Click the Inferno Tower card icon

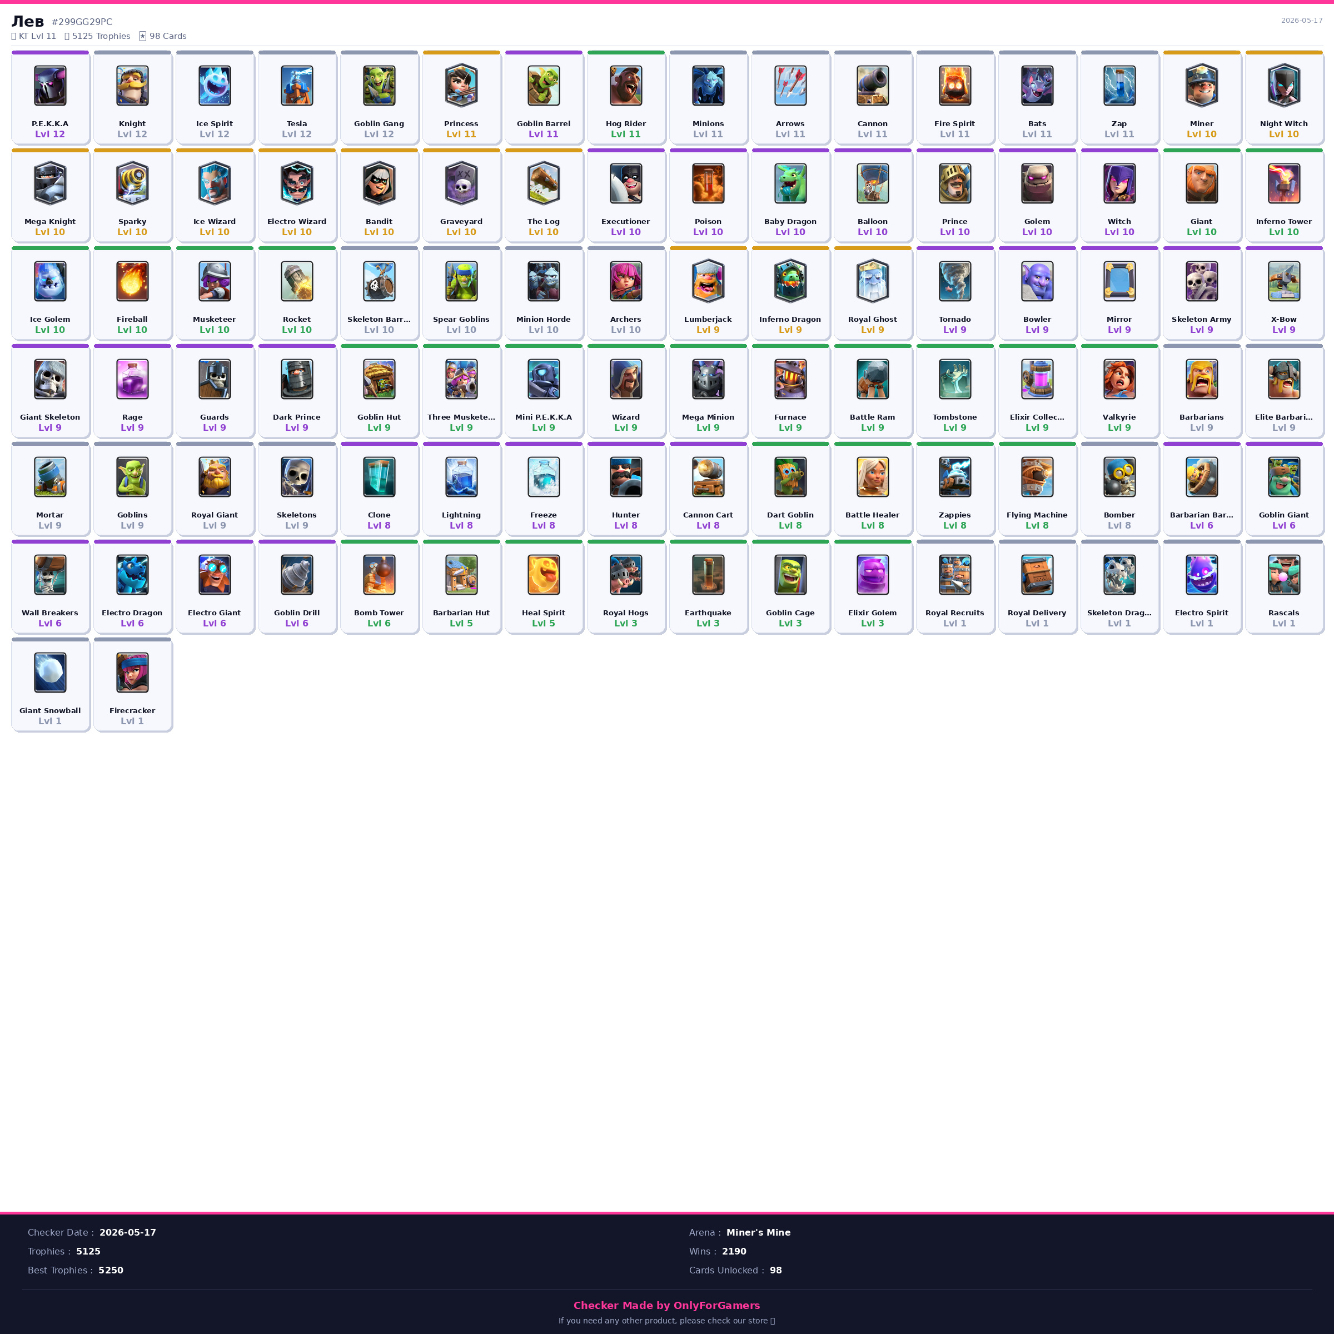coord(1283,183)
